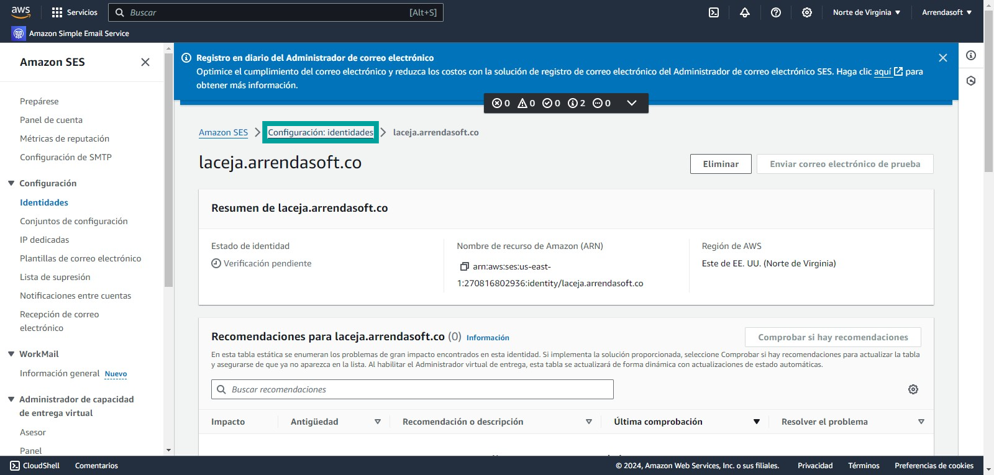994x475 pixels.
Task: Open Configuración de SMTP
Action: 66,157
